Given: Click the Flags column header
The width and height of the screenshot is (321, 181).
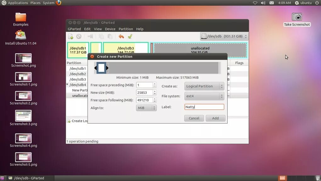Looking at the screenshot, I should coord(239,63).
